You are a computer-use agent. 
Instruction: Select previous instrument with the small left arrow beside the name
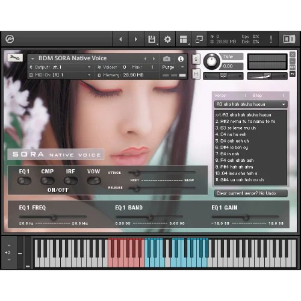(x=145, y=58)
